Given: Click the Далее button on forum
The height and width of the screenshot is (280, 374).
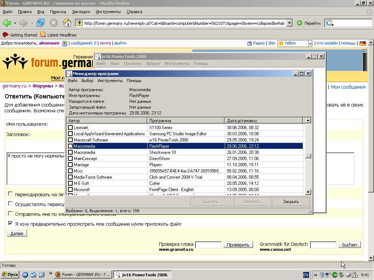Looking at the screenshot, I should (17, 234).
